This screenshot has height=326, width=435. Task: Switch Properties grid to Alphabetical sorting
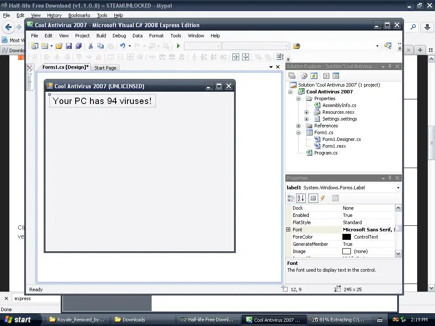[x=301, y=198]
